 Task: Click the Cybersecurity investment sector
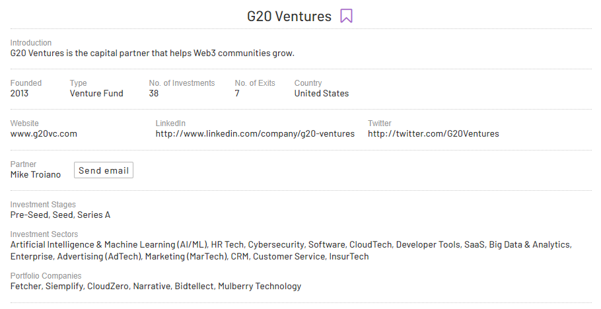[276, 244]
